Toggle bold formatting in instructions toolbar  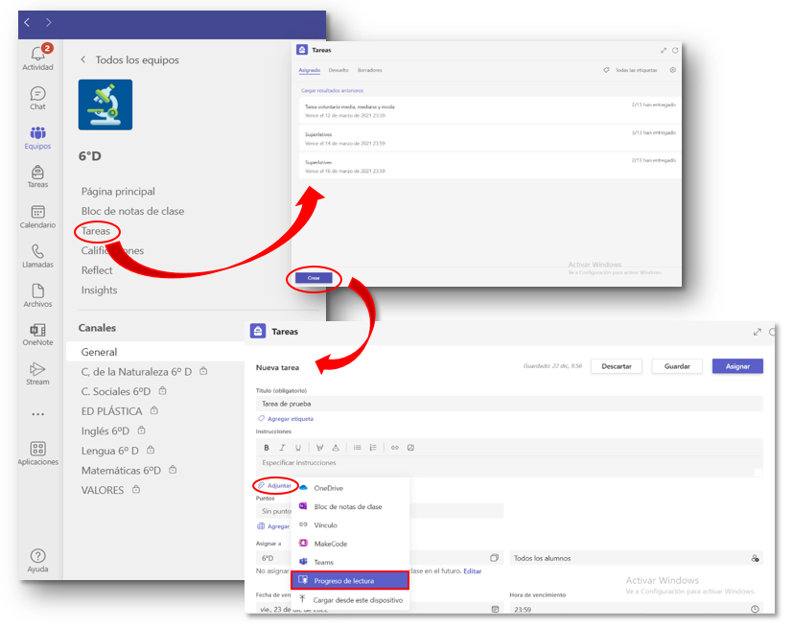(x=266, y=447)
